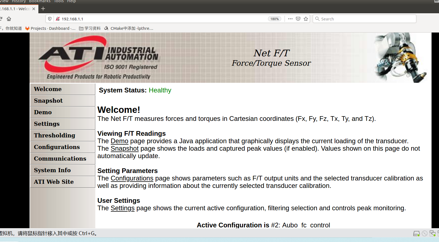The image size is (439, 242).
Task: Close the 192.168.1.1 Welcome tab
Action: click(34, 9)
